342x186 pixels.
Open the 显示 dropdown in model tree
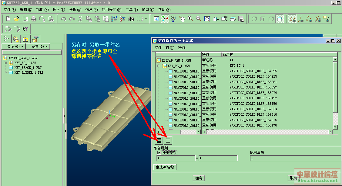pos(14,46)
